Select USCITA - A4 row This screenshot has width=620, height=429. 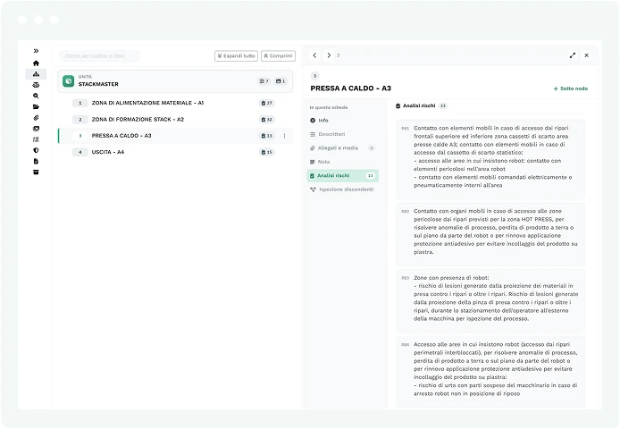coord(175,152)
